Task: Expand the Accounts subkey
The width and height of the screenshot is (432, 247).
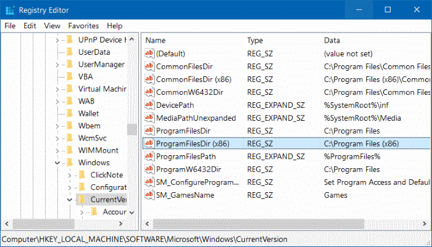Action: (x=82, y=213)
